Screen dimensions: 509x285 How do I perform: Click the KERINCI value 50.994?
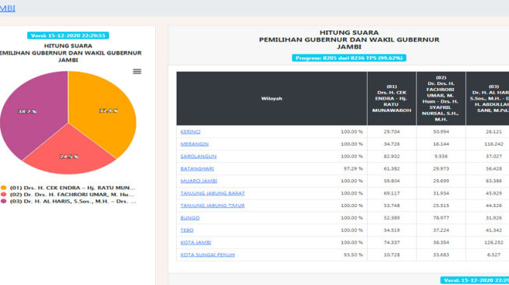pos(441,132)
